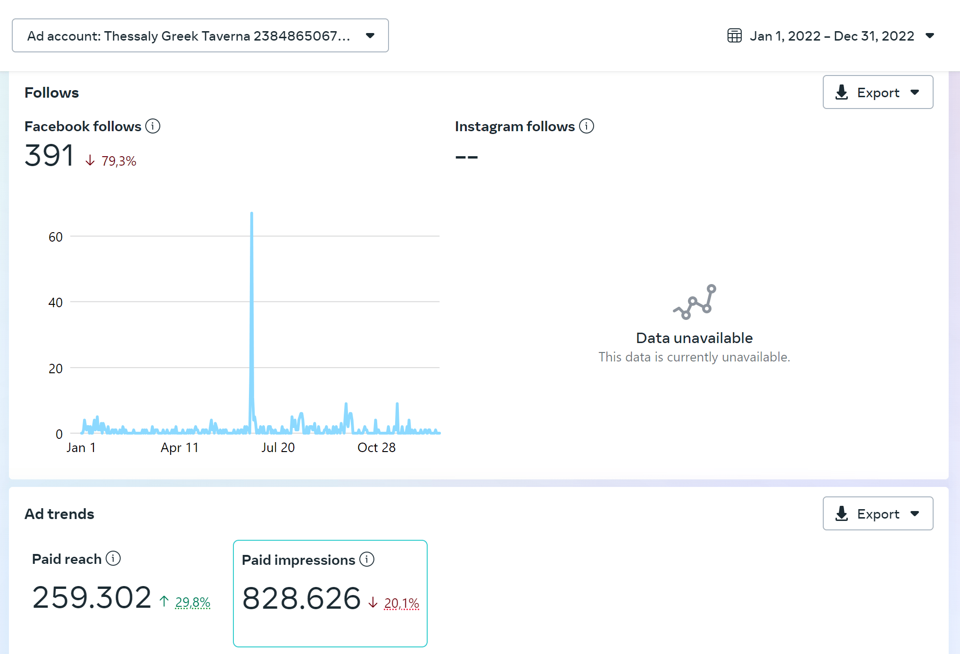Click the Instagram follows info icon
Screen dimensions: 960x654
pos(586,126)
